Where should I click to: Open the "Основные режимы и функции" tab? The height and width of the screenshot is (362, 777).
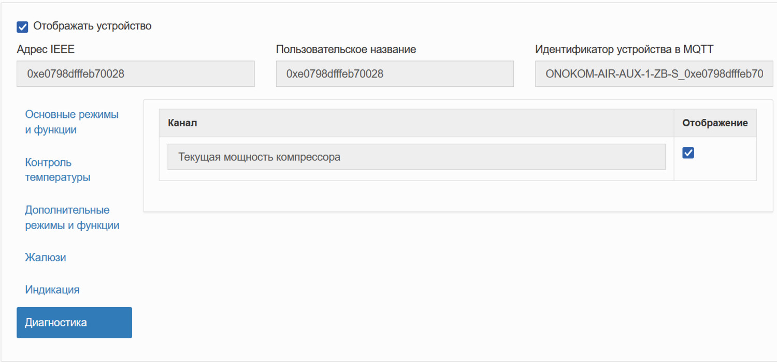71,122
